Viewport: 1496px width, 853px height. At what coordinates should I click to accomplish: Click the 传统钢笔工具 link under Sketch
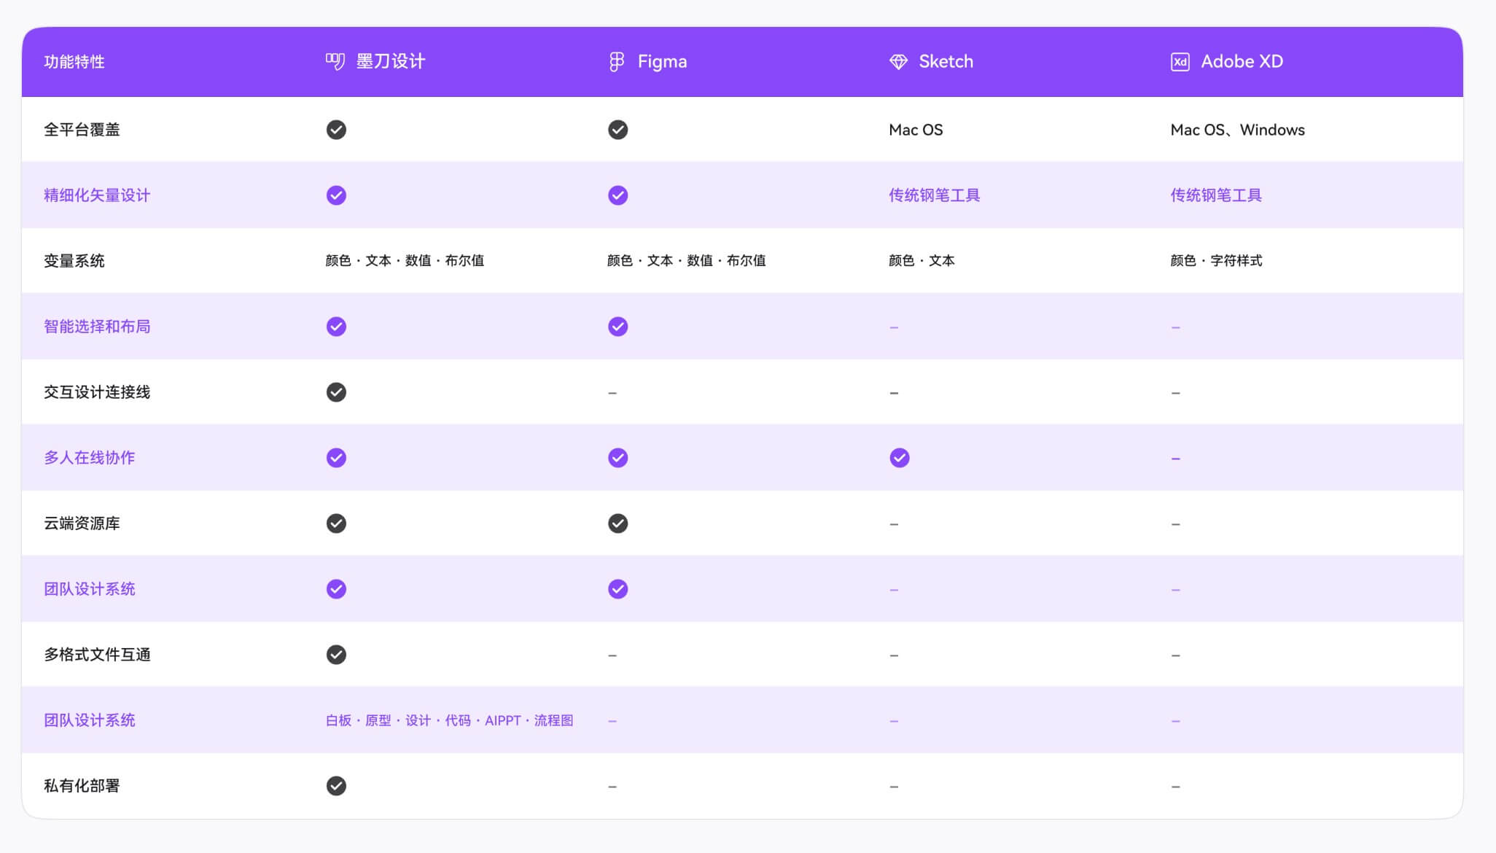(x=935, y=195)
